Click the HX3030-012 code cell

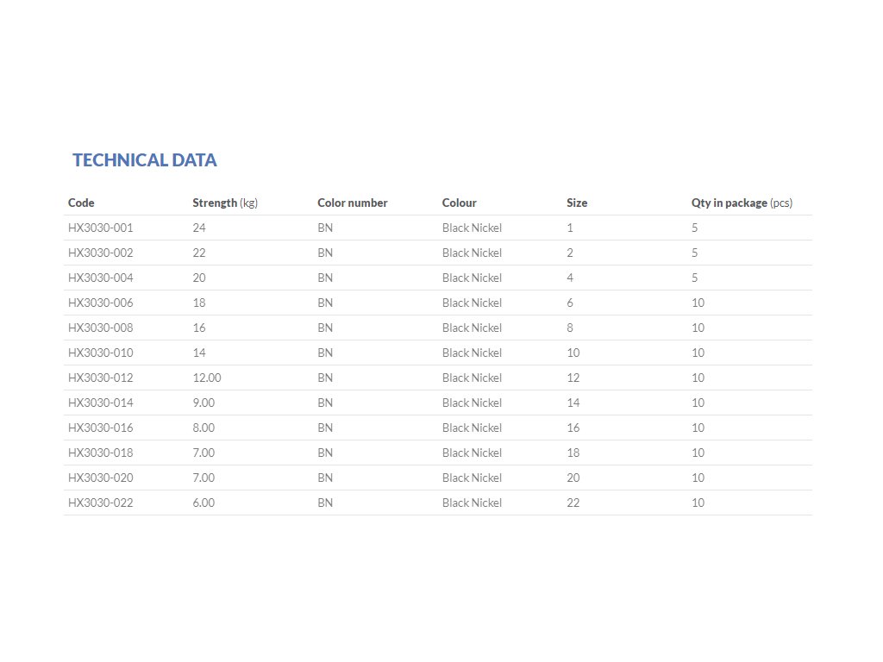[x=100, y=378]
